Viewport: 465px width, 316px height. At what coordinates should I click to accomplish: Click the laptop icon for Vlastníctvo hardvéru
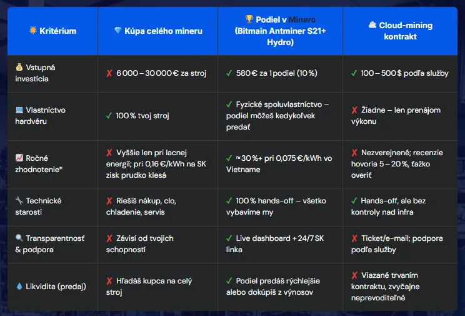pyautogui.click(x=19, y=110)
